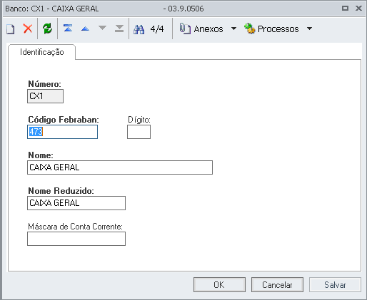Expand the Processos dropdown arrow

pos(309,29)
